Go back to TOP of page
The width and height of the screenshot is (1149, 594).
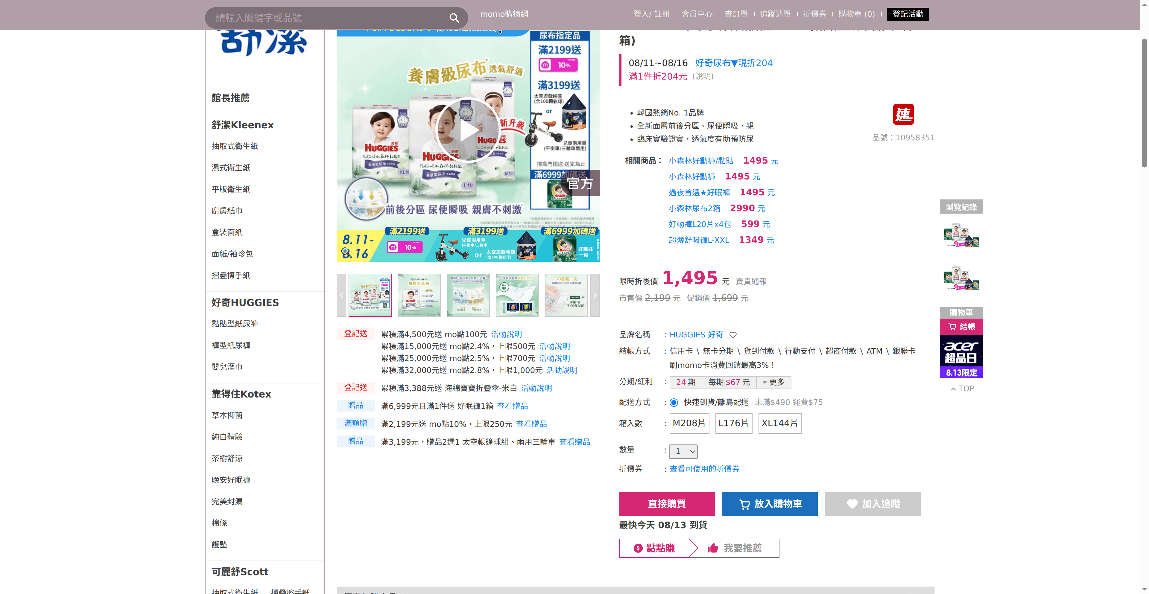962,389
